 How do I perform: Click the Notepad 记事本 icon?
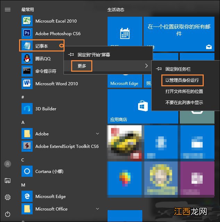coord(27,46)
